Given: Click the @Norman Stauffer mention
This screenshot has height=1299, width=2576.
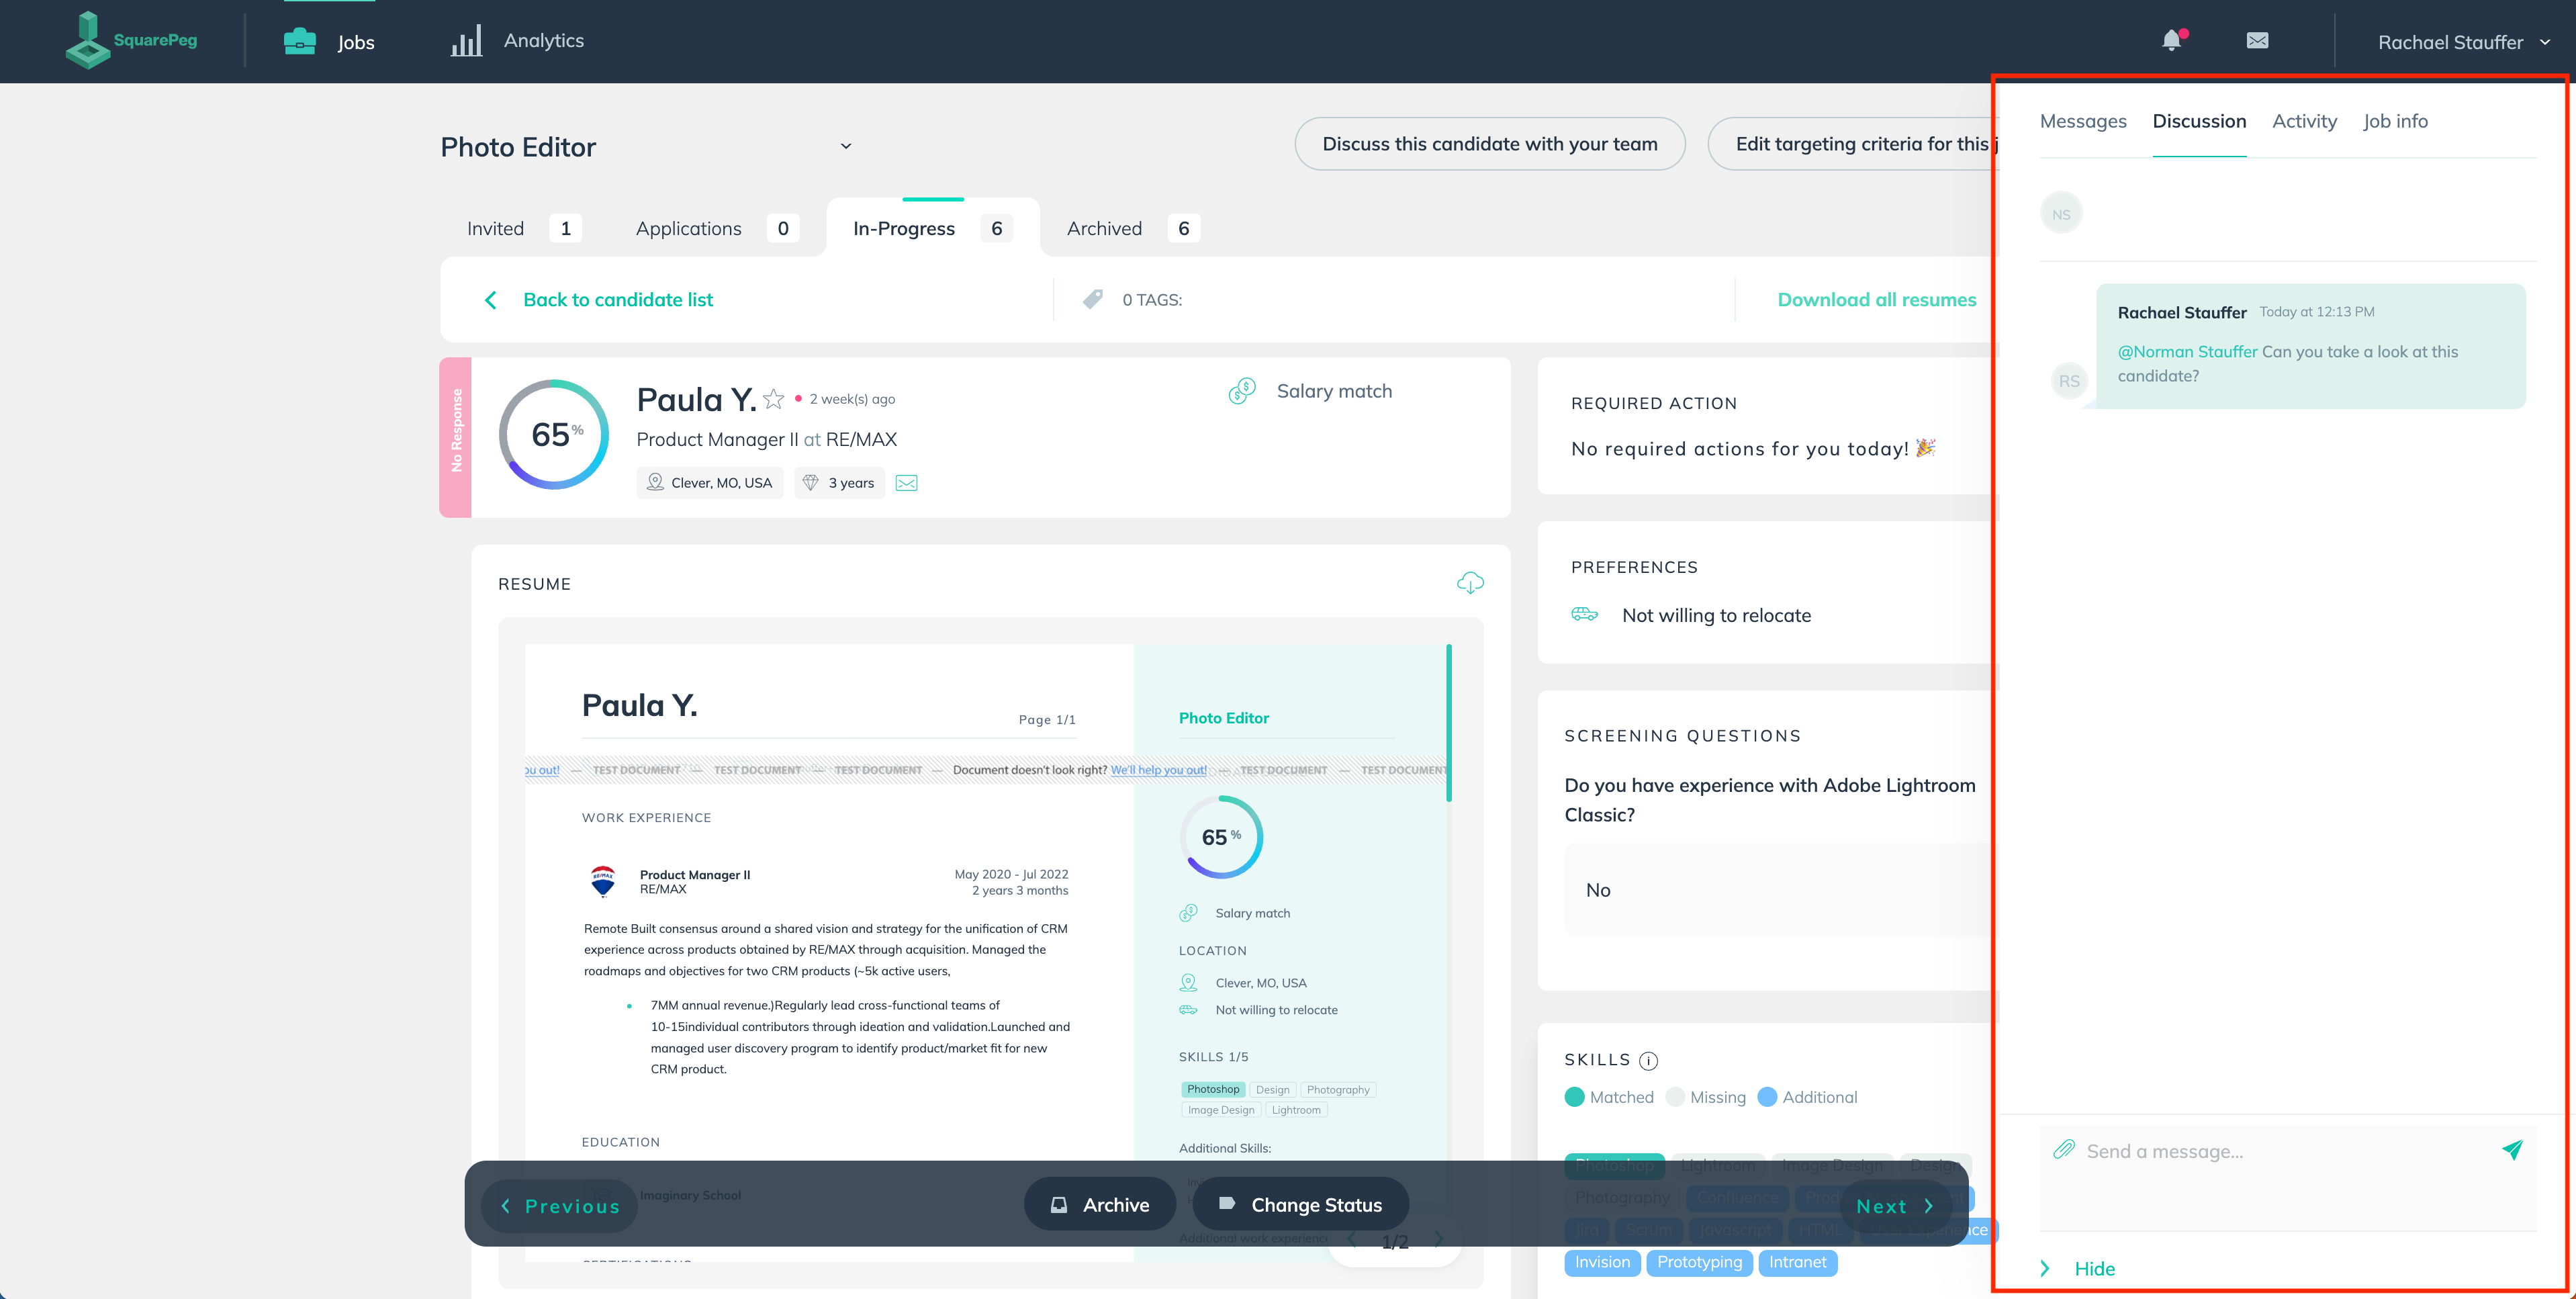Looking at the screenshot, I should click(x=2187, y=352).
